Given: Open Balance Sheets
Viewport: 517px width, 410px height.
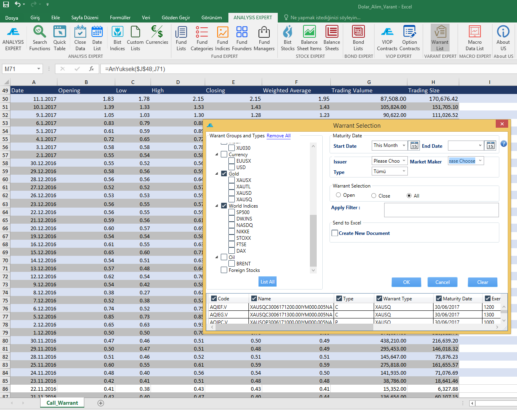Looking at the screenshot, I should (x=332, y=38).
